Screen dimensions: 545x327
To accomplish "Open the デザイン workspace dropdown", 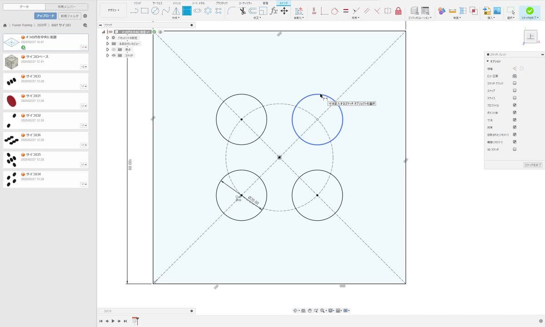I will point(114,10).
